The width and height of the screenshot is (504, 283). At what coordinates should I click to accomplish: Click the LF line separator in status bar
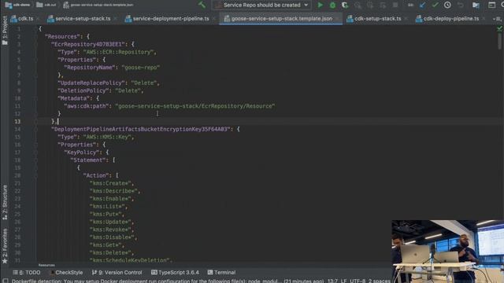pyautogui.click(x=343, y=281)
